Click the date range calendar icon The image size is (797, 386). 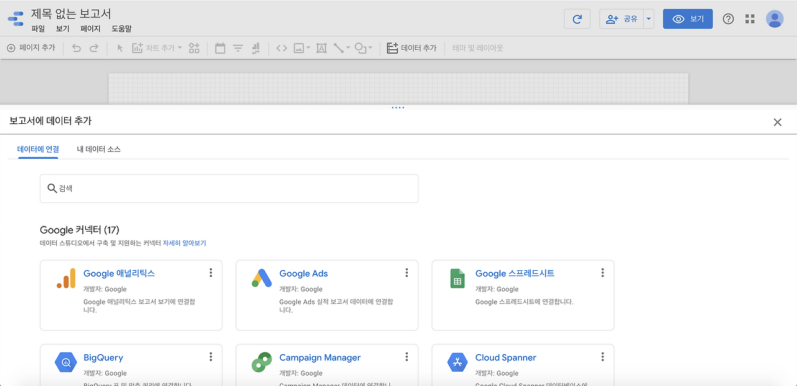[x=220, y=48]
